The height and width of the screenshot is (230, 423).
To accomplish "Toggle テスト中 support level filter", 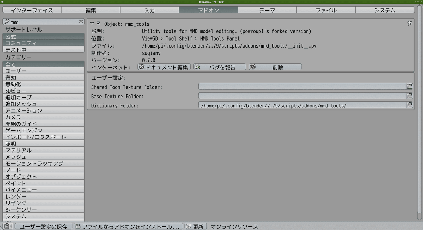I will (x=43, y=50).
